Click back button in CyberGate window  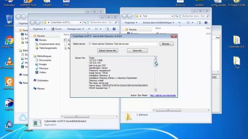tap(33, 22)
